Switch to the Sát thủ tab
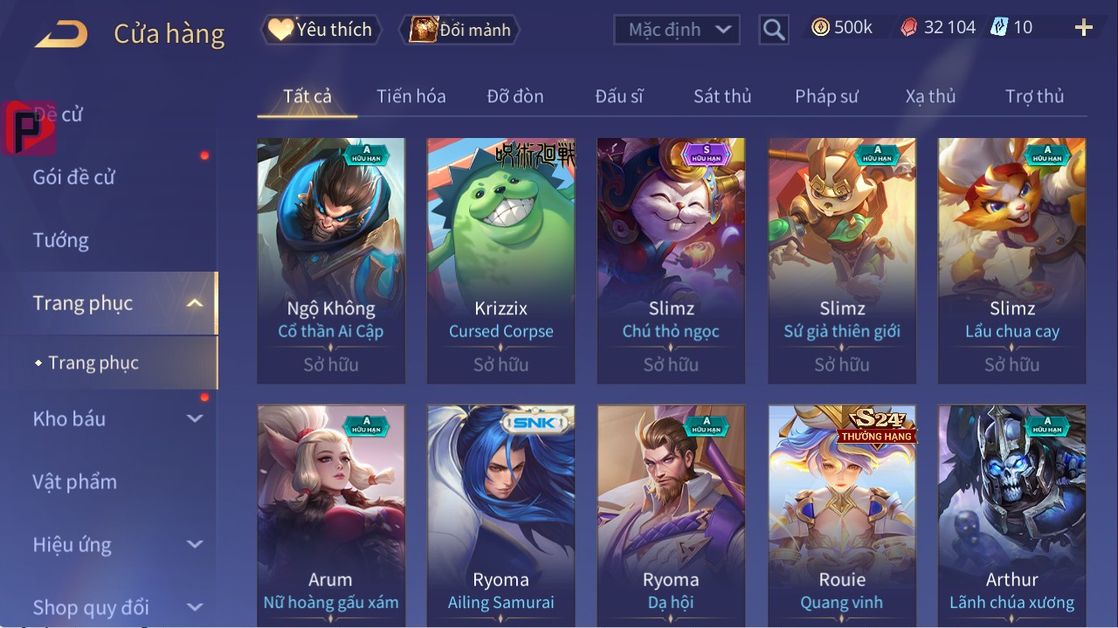The width and height of the screenshot is (1118, 628). pyautogui.click(x=722, y=96)
